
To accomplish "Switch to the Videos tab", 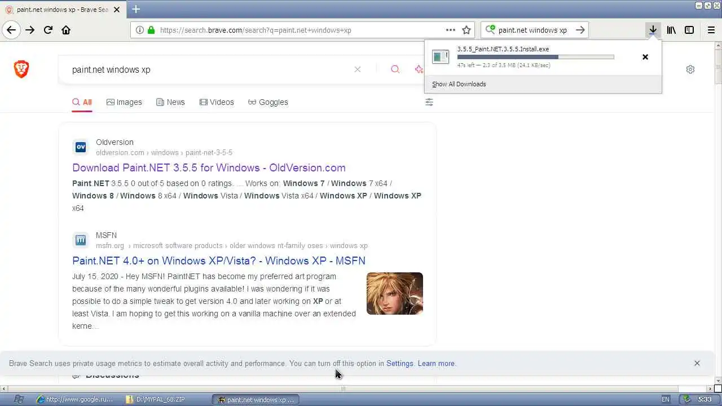I will pos(217,102).
